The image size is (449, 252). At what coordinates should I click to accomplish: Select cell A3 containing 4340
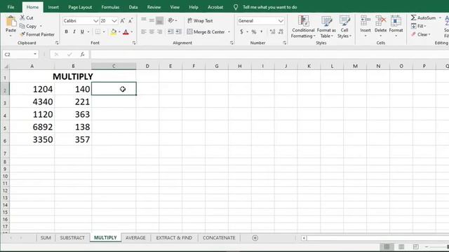32,101
